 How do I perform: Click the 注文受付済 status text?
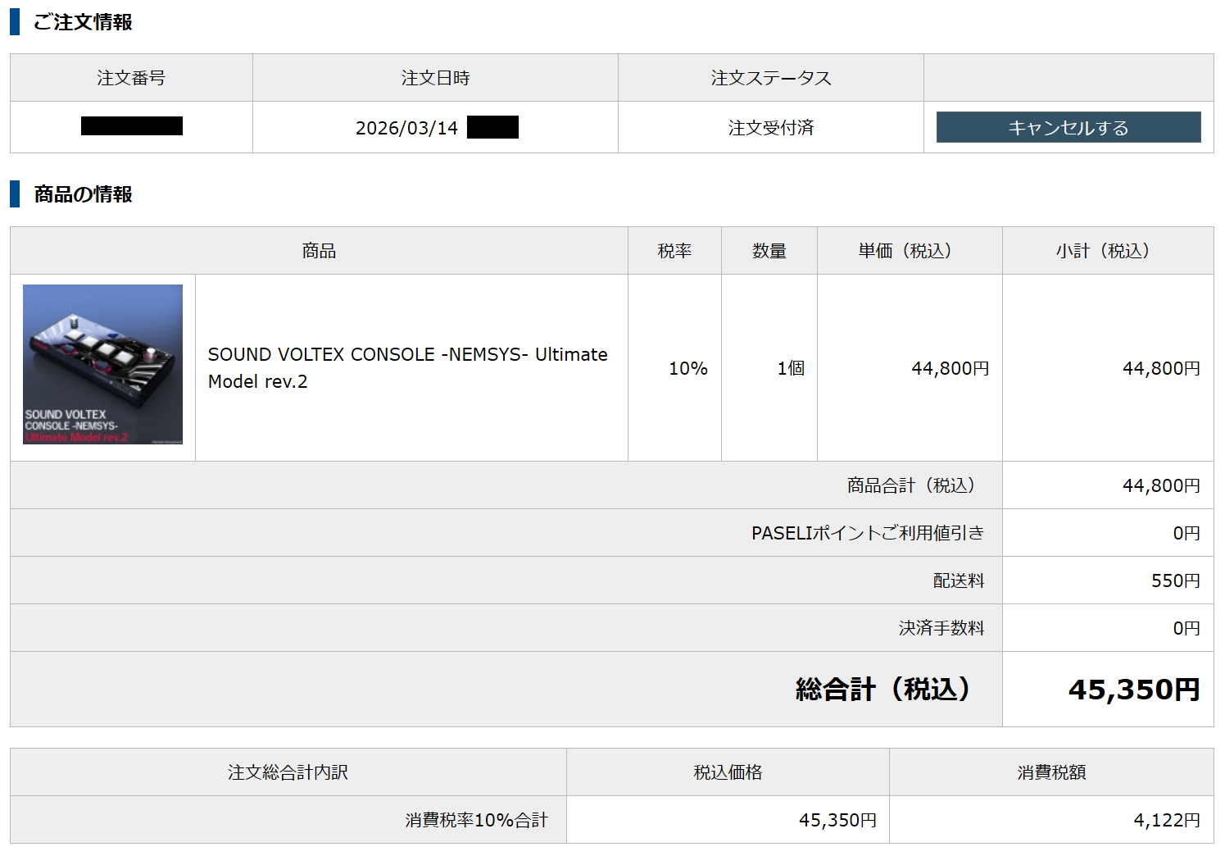coord(770,128)
